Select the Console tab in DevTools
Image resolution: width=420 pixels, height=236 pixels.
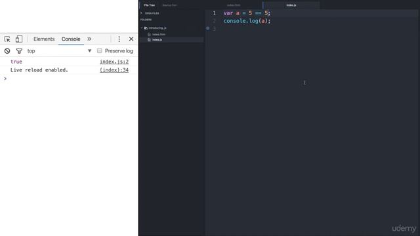tap(71, 39)
